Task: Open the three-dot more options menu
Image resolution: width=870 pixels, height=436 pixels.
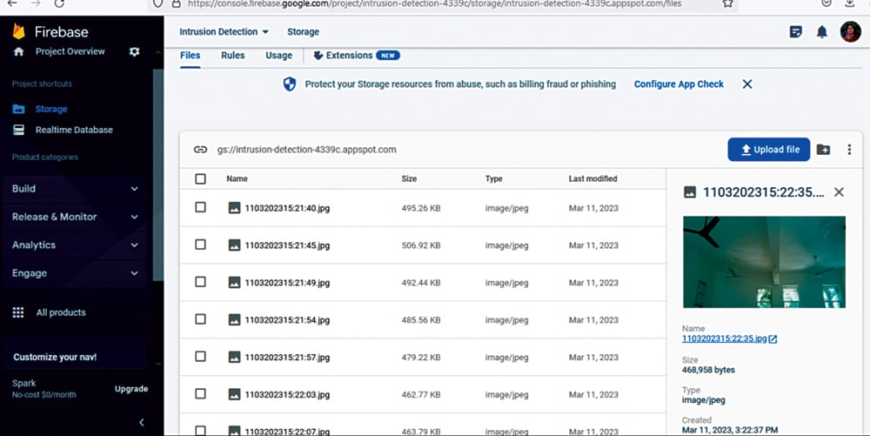Action: [849, 150]
